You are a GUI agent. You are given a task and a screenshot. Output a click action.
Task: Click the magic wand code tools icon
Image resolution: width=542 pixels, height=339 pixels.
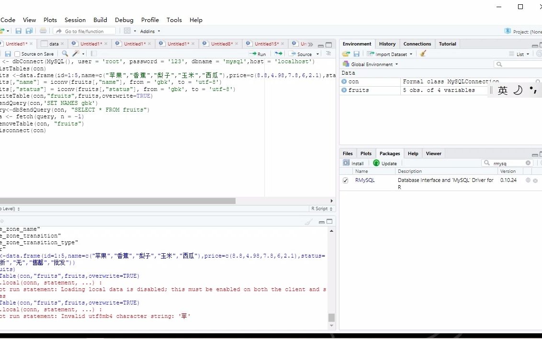tap(77, 54)
